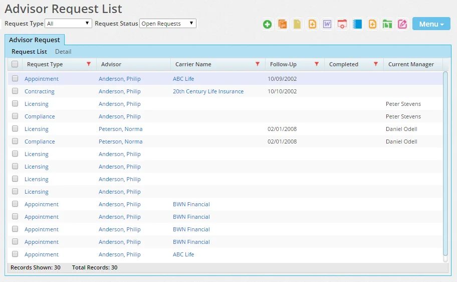Select the Advisor Request tab
The width and height of the screenshot is (457, 282).
[35, 40]
